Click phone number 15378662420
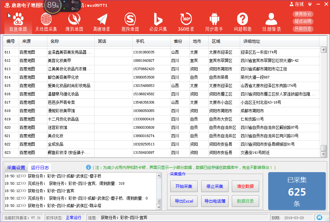The height and width of the screenshot is (222, 330). point(144,69)
